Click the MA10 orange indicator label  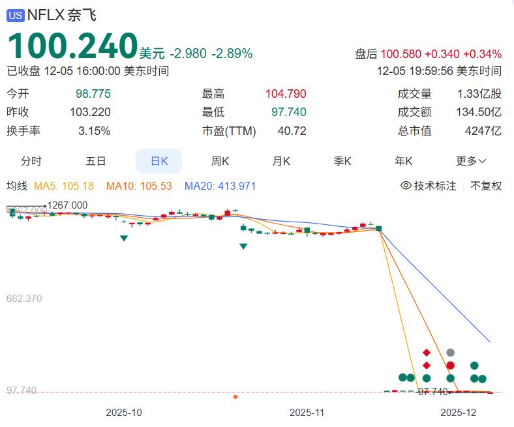click(139, 186)
